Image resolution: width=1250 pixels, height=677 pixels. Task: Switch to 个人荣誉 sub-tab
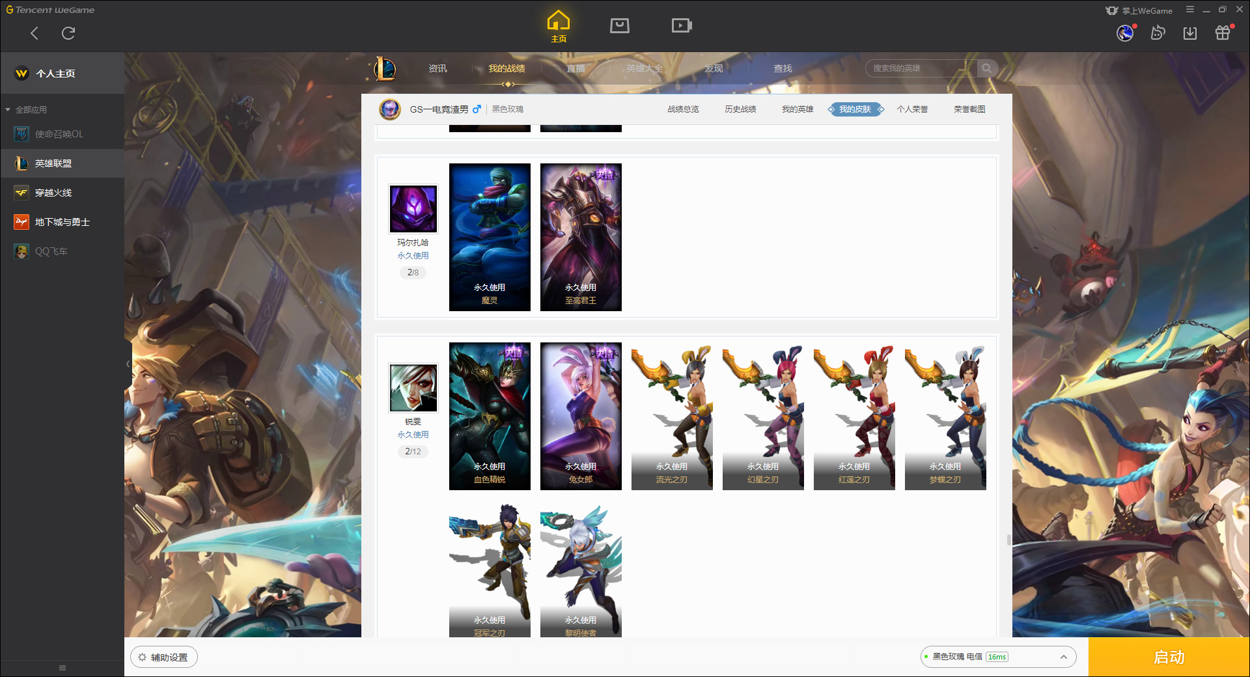click(x=912, y=109)
